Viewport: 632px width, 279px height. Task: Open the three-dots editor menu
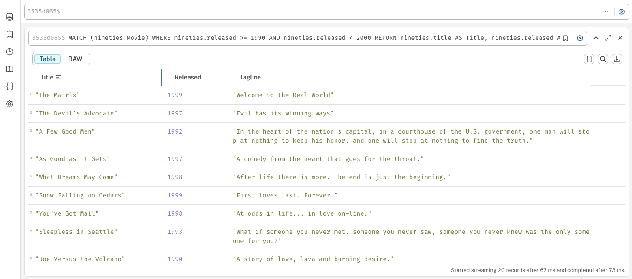(607, 12)
